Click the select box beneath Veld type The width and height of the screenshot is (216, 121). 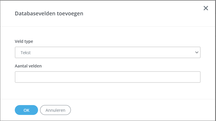coord(107,53)
